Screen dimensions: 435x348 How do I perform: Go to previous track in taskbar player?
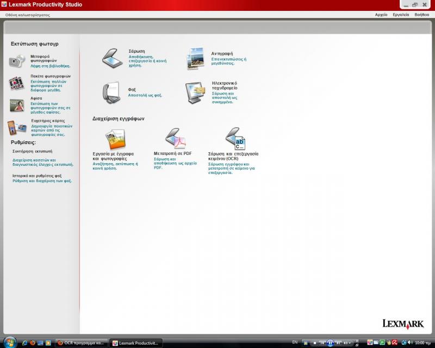pos(322,343)
